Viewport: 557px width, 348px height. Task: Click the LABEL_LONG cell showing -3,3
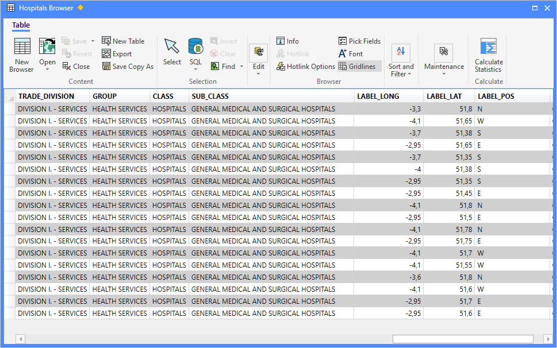(389, 109)
